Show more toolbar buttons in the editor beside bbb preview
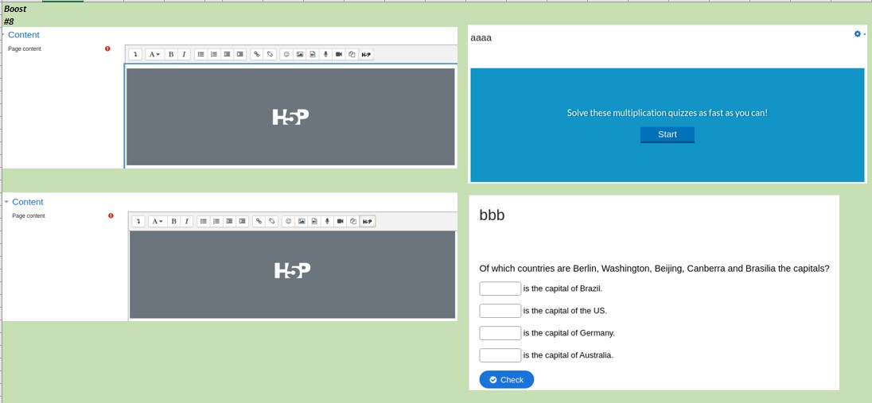Screen dimensions: 872x403 [138, 221]
